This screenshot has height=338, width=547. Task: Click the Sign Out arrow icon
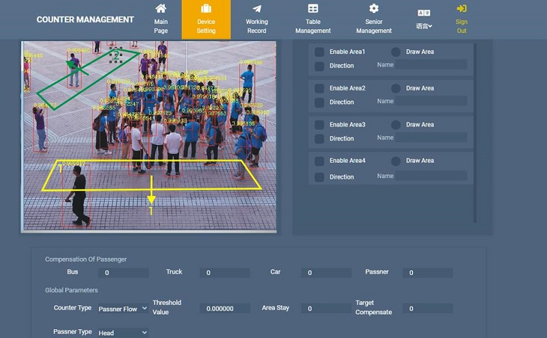462,8
